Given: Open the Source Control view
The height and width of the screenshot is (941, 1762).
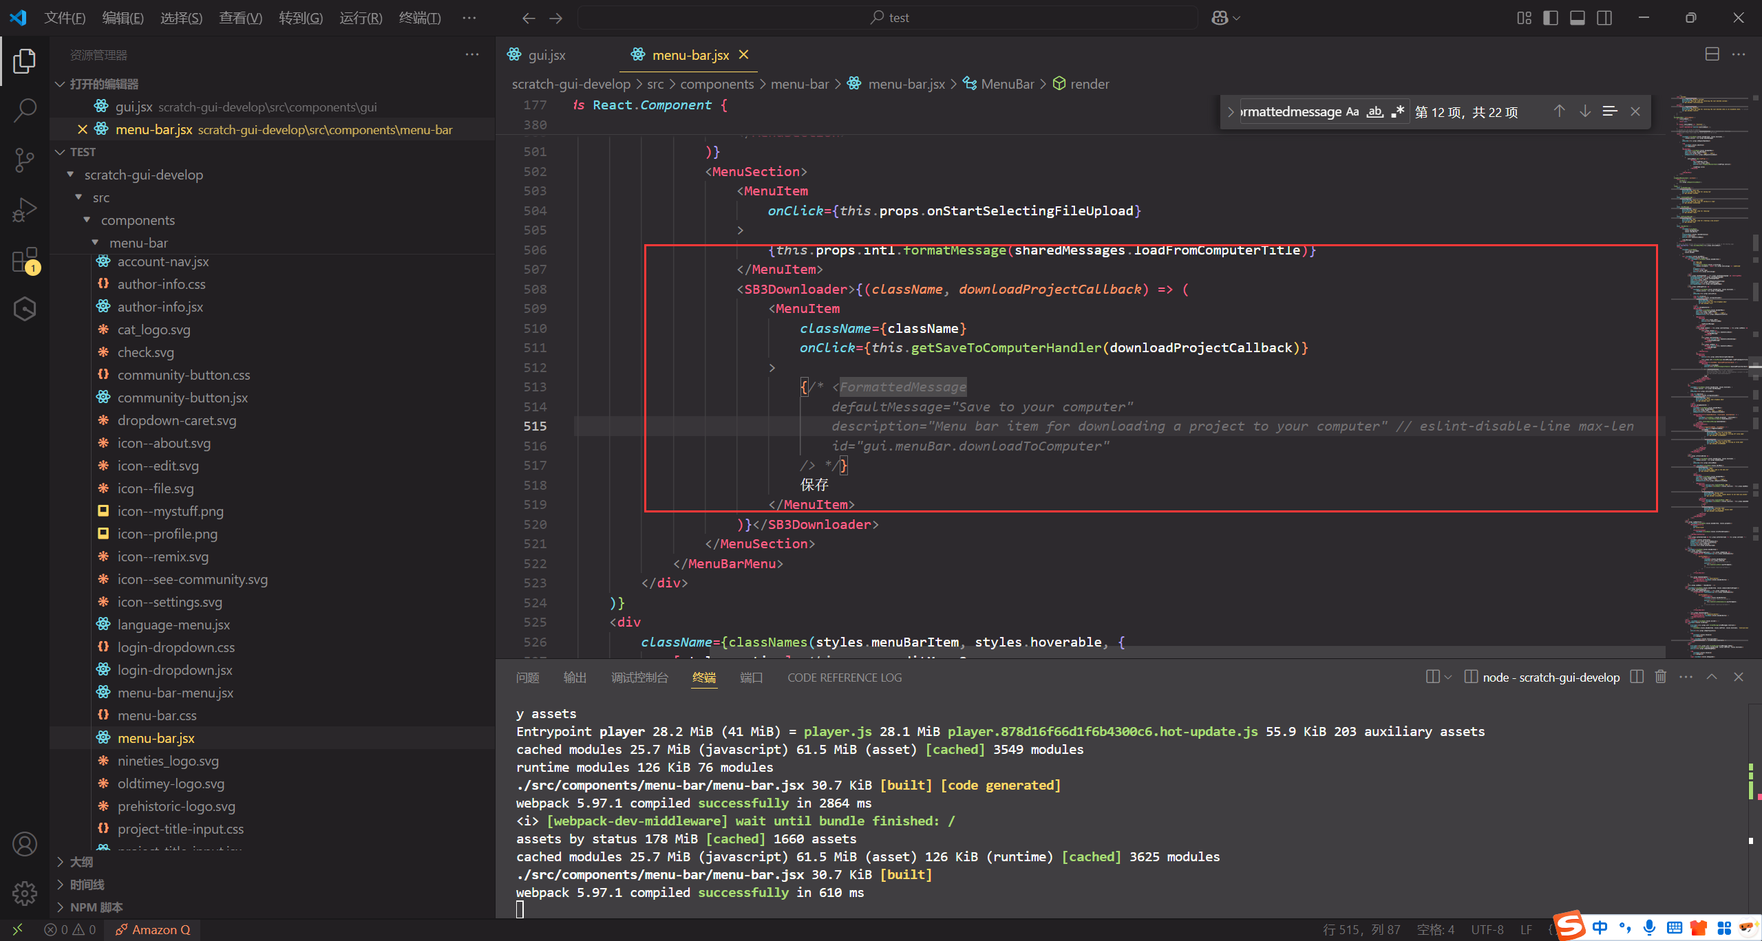Looking at the screenshot, I should click(x=25, y=160).
